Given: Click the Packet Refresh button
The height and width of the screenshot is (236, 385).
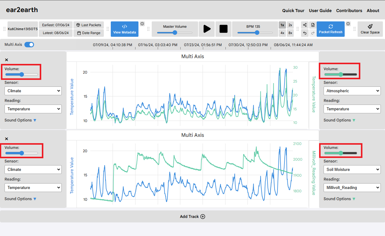Looking at the screenshot, I should tap(331, 29).
